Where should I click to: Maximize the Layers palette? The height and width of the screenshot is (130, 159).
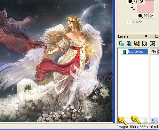tap(157, 36)
